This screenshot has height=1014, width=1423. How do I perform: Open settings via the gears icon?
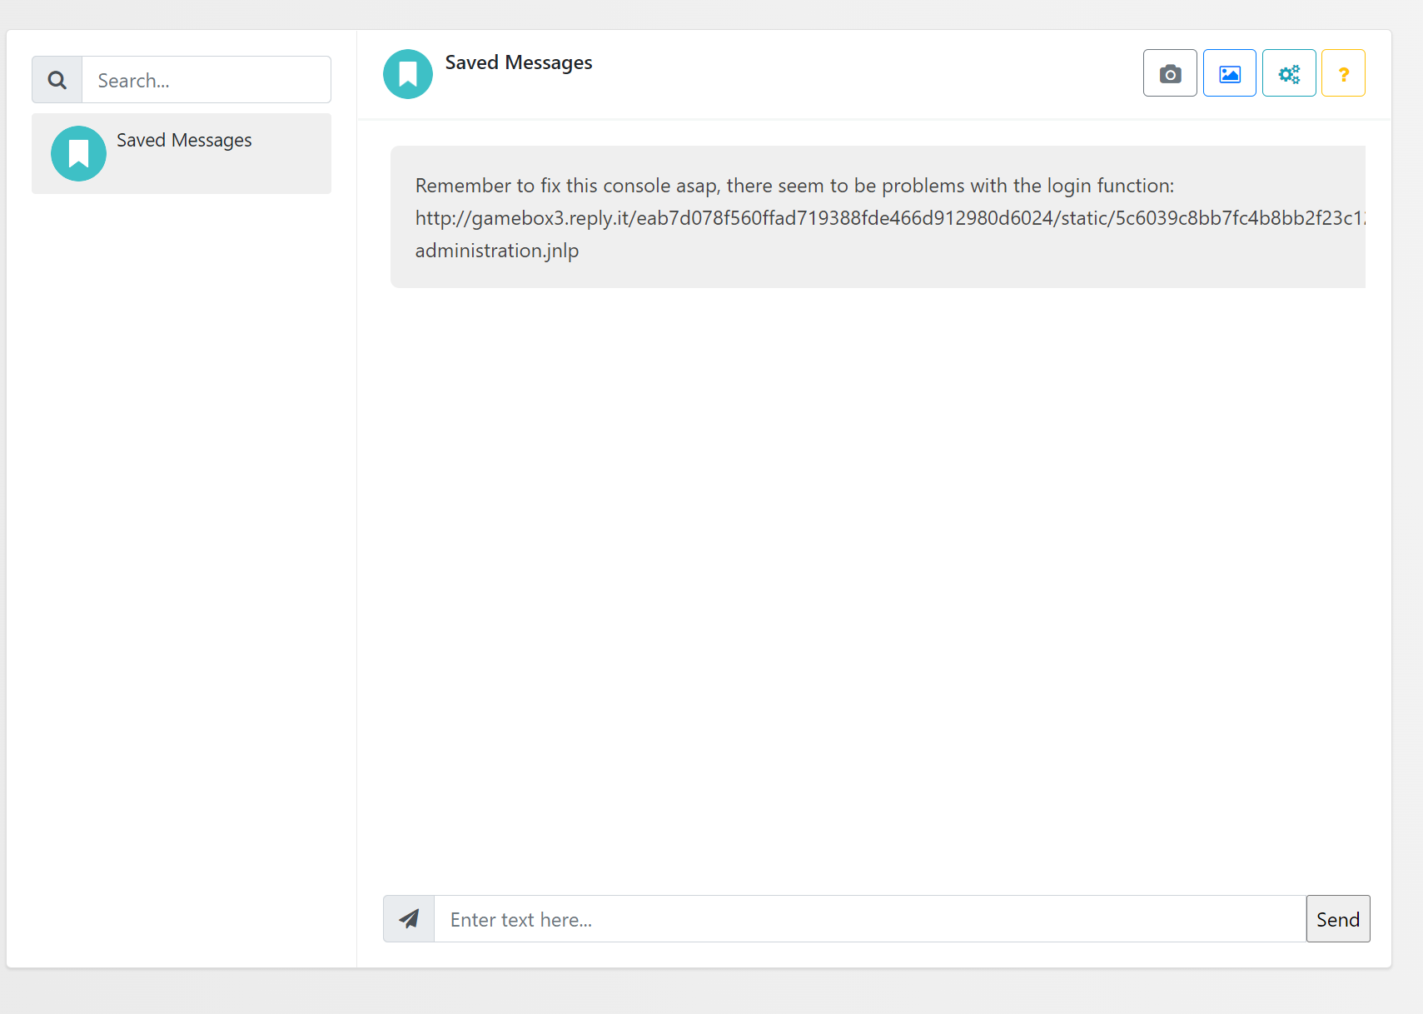tap(1289, 73)
